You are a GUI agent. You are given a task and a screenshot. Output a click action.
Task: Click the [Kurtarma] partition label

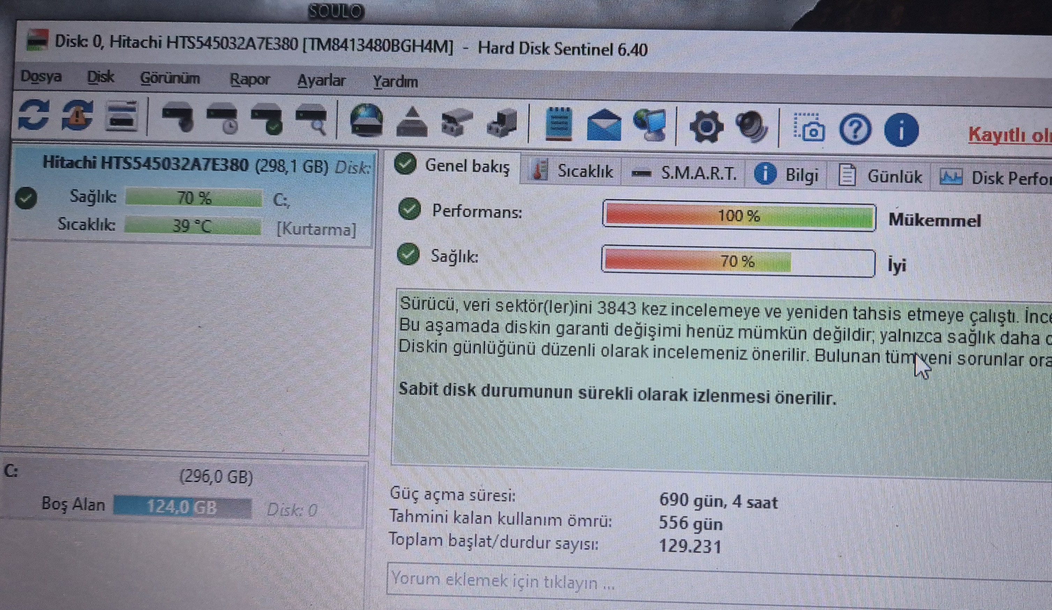click(x=317, y=229)
